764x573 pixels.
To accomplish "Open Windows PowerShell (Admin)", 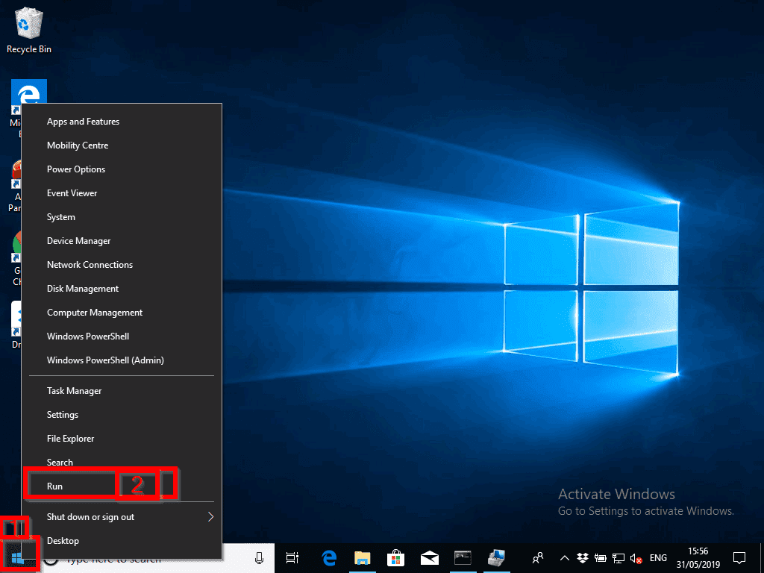I will [x=122, y=360].
